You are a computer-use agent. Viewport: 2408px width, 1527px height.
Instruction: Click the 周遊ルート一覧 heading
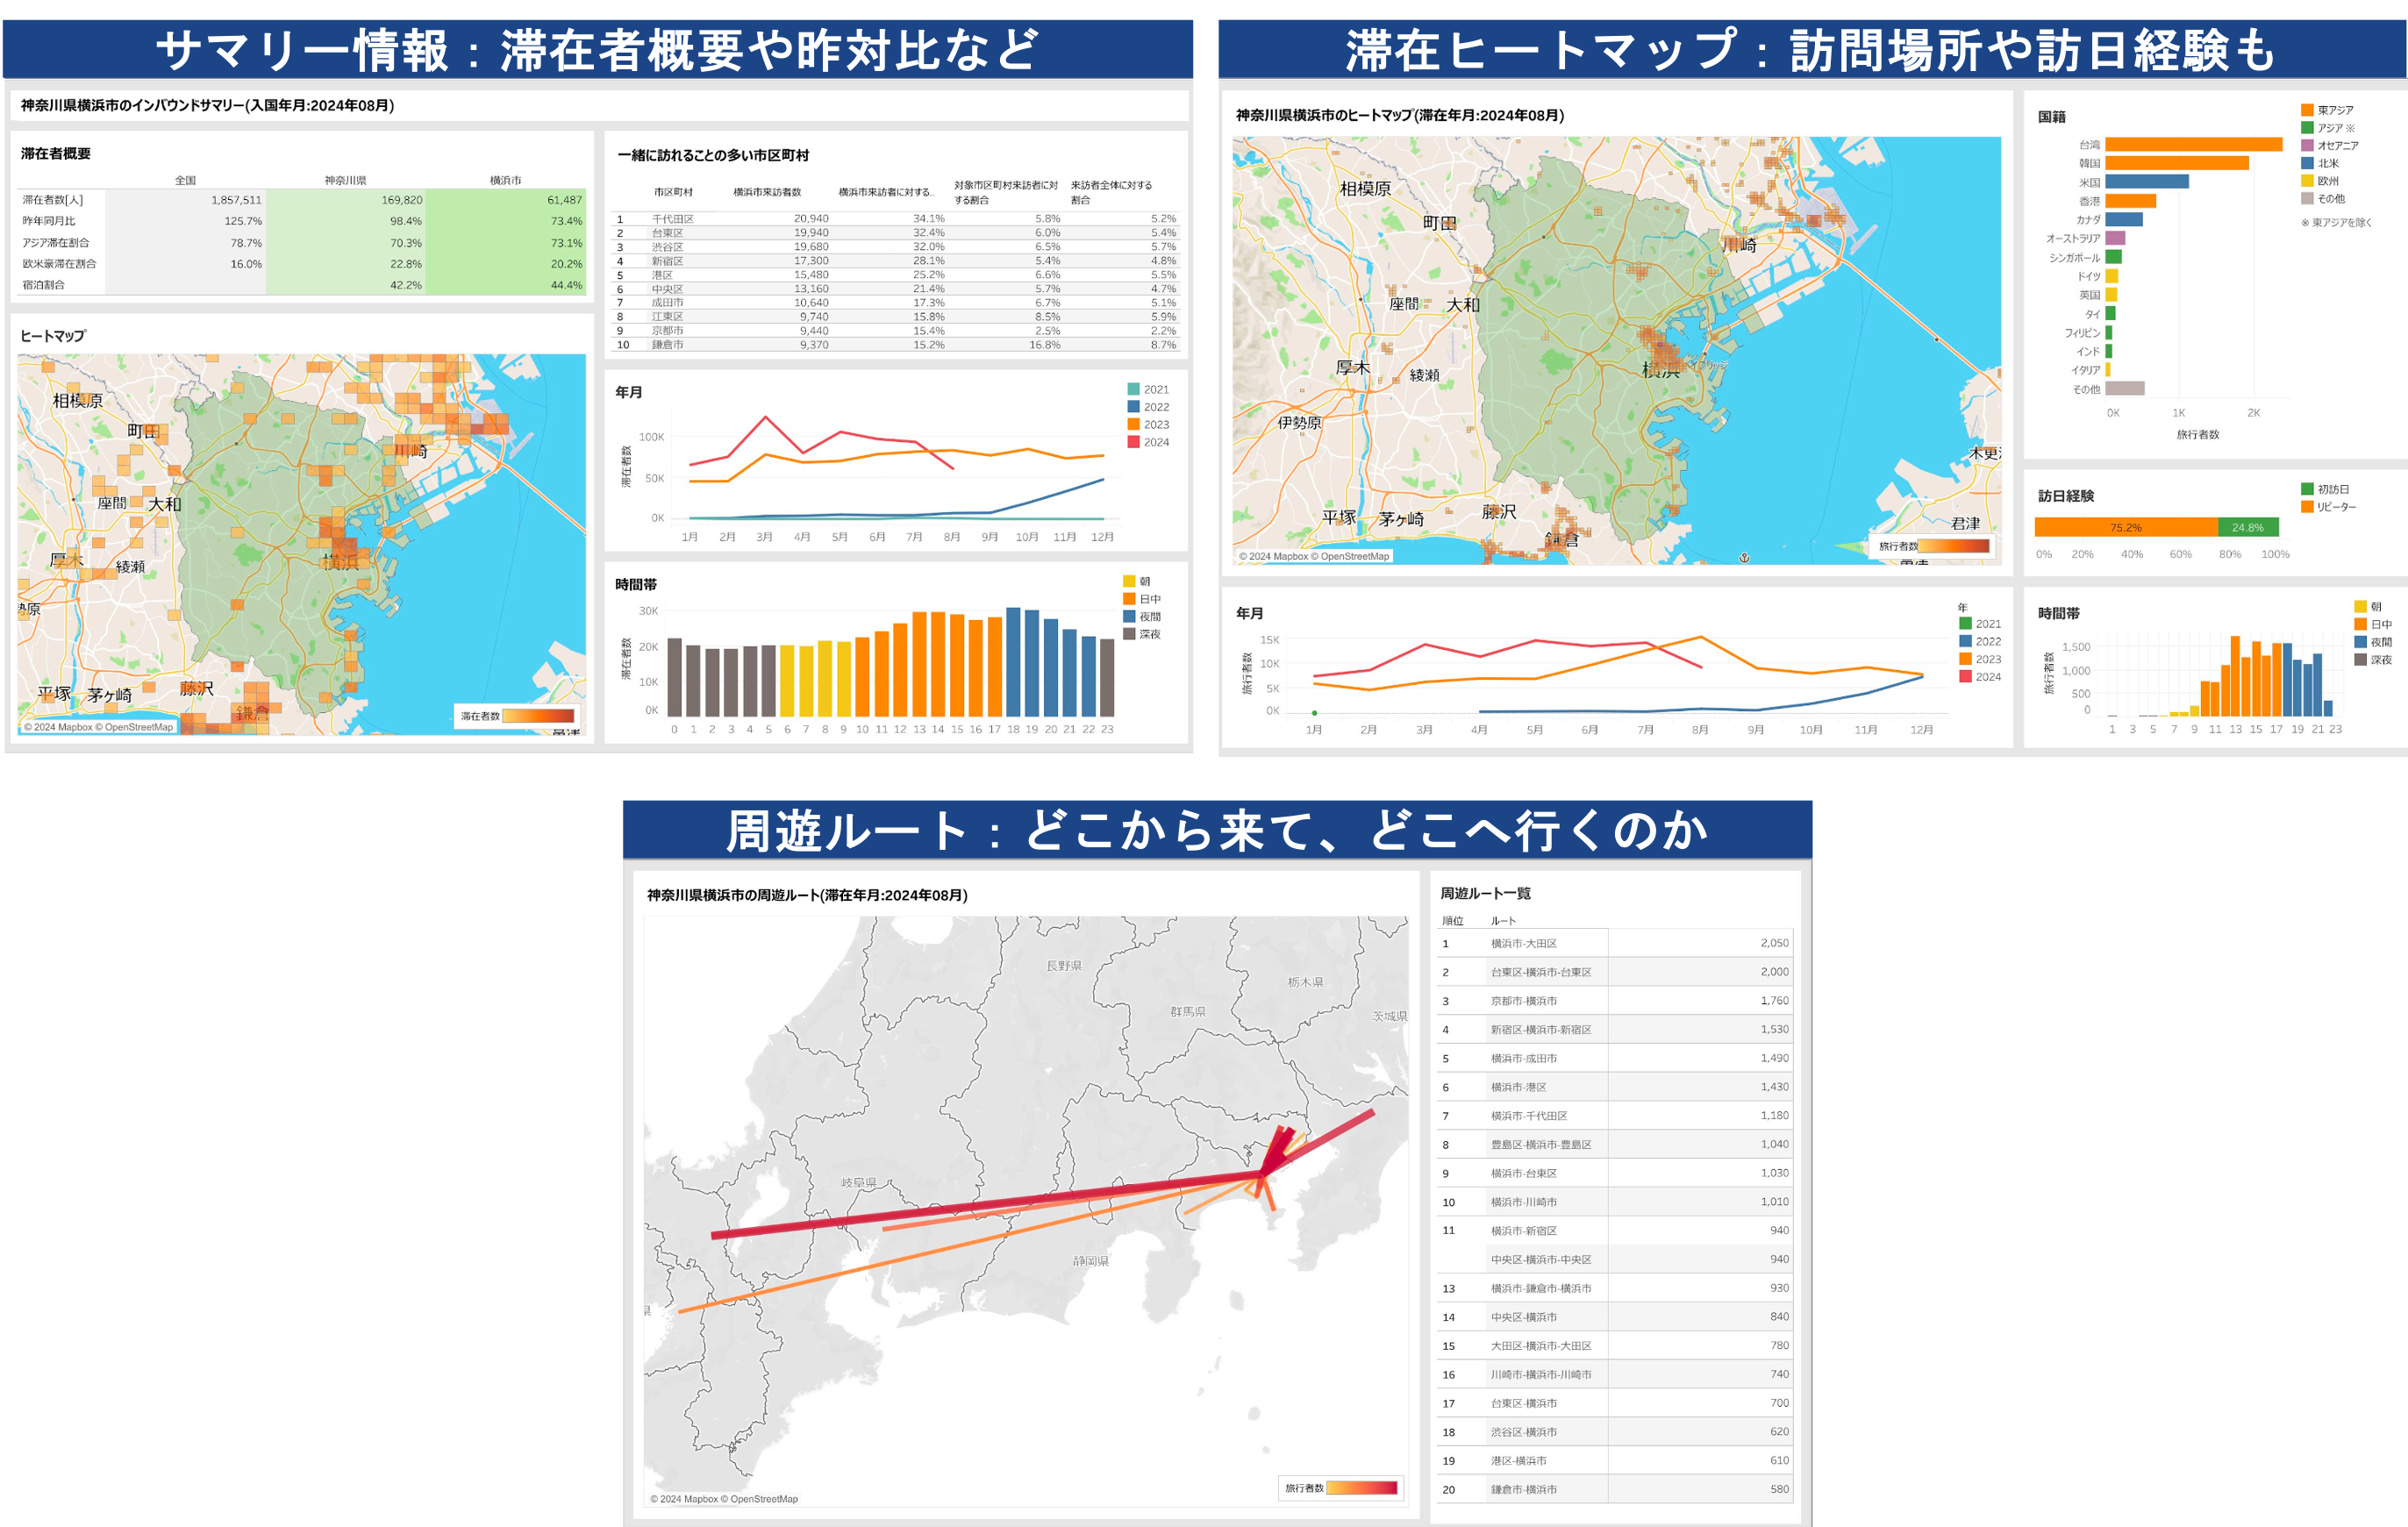pyautogui.click(x=1485, y=893)
